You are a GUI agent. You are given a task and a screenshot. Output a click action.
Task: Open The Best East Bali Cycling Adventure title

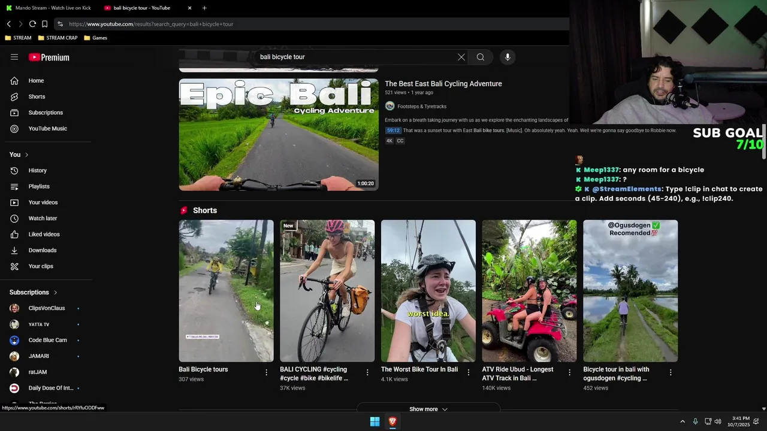(x=443, y=84)
